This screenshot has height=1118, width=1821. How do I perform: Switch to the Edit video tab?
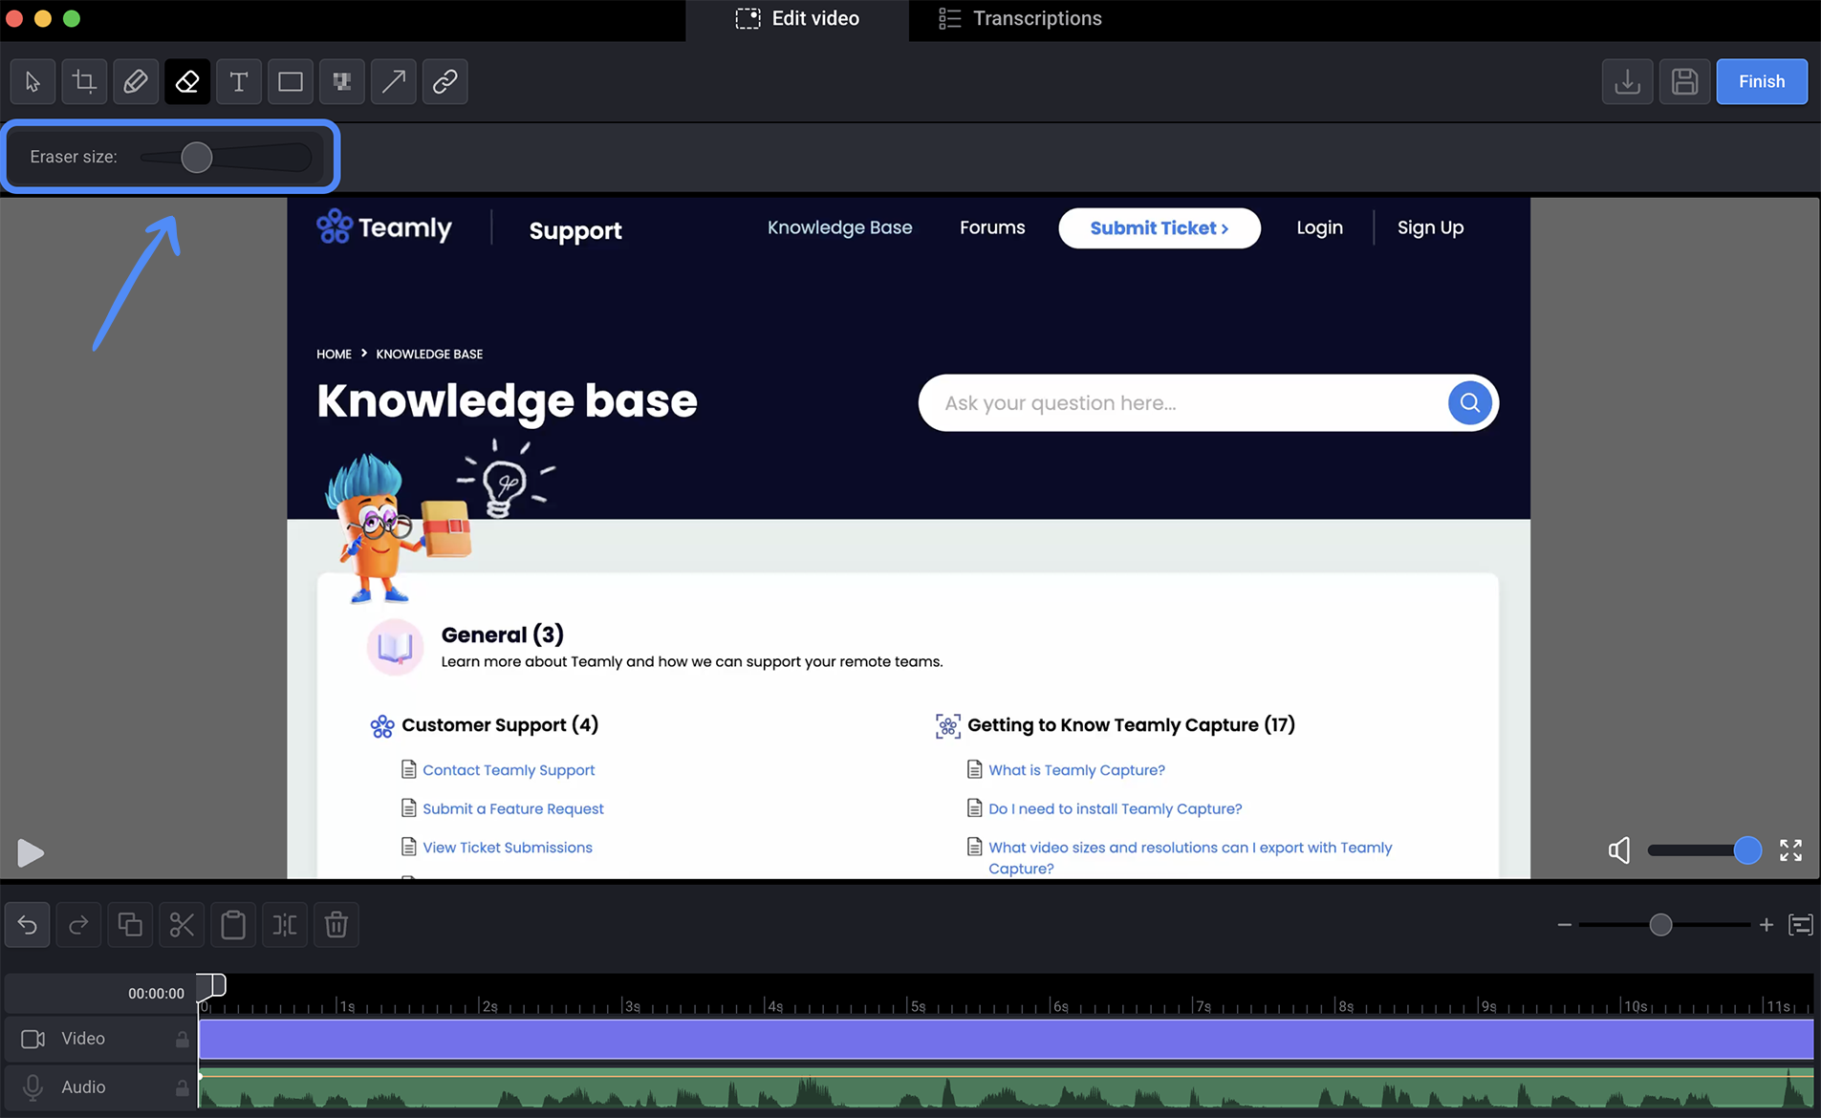point(797,19)
